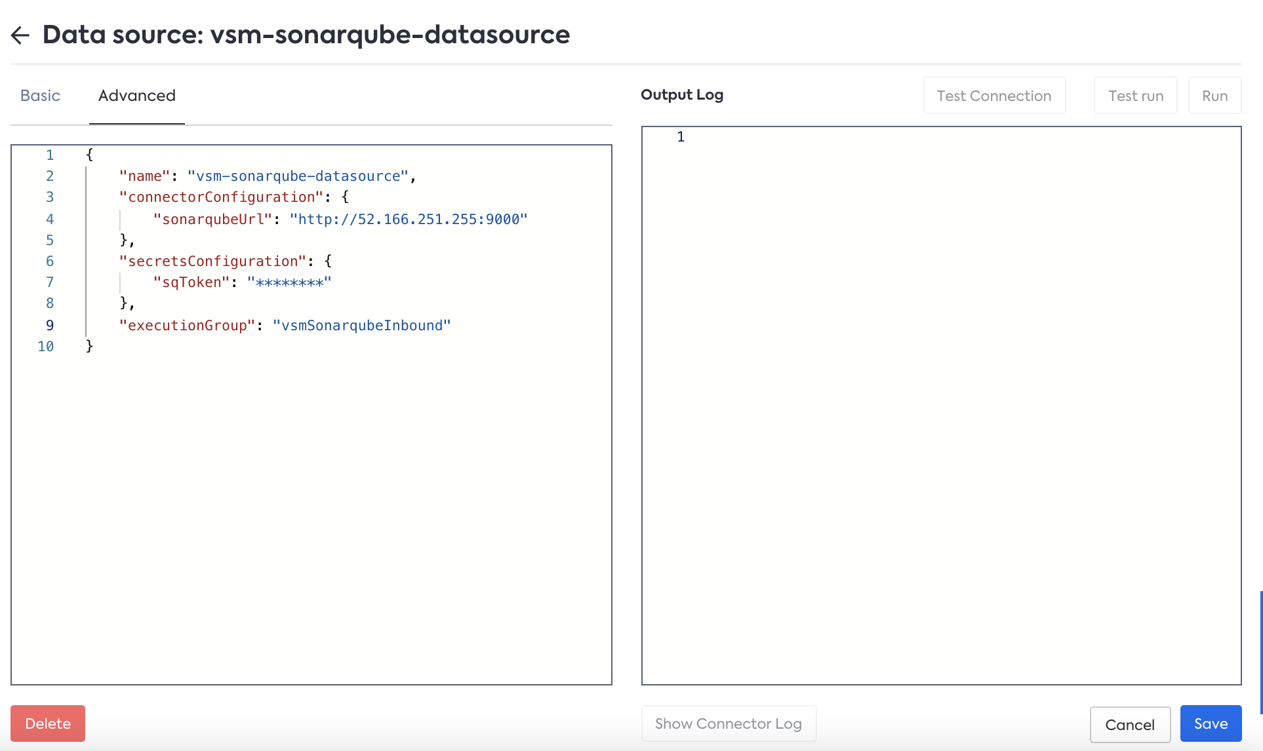Click line number 1 in Output Log

click(681, 137)
